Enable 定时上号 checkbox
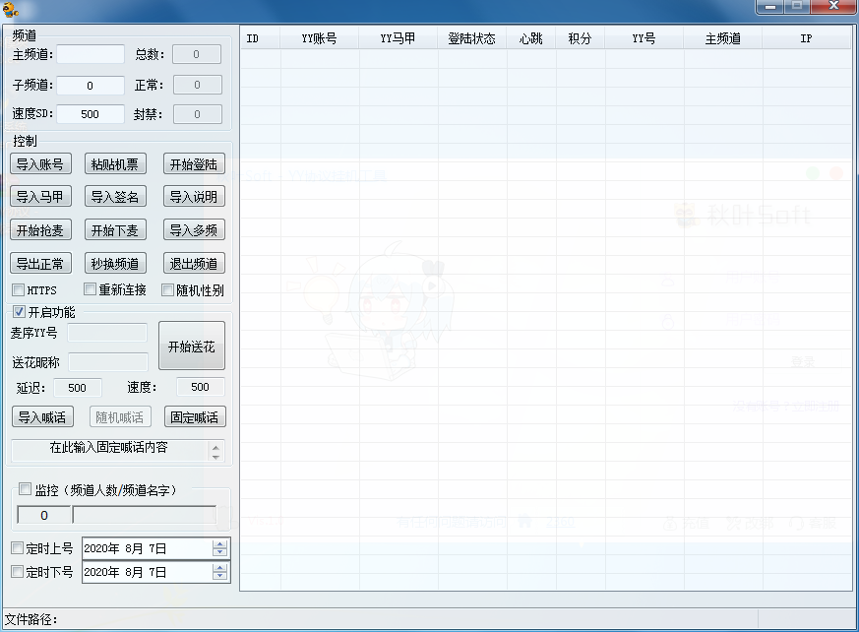The width and height of the screenshot is (859, 632). [18, 547]
